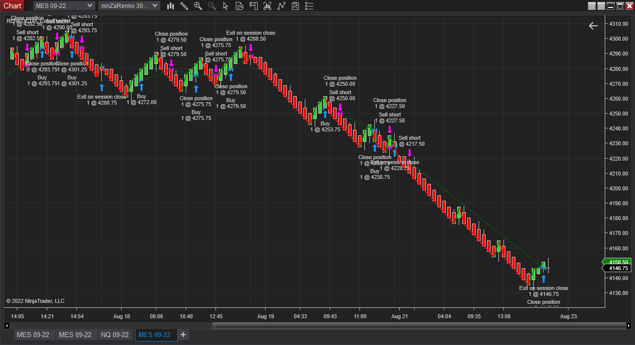Click the horizontal scrollbar thumb
The image size is (635, 345).
point(419,326)
